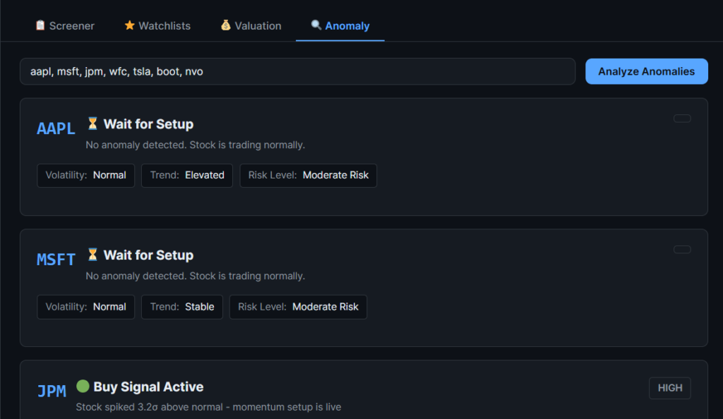
Task: Click the empty severity badge on MSFT card
Action: coord(682,250)
